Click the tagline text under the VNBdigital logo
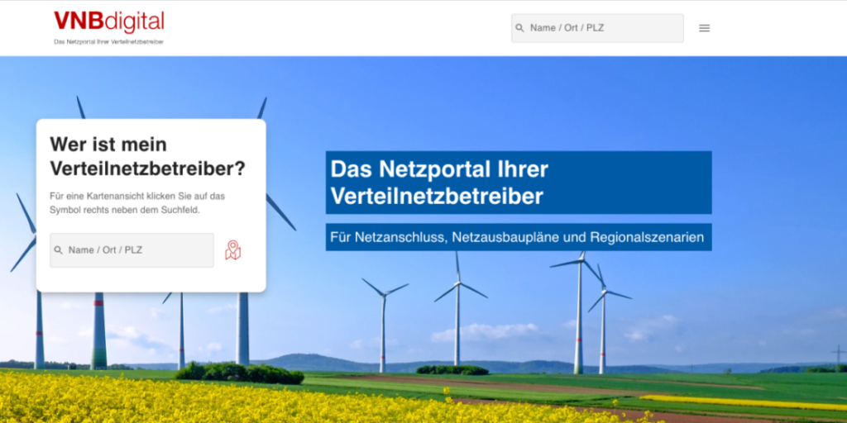 108,42
